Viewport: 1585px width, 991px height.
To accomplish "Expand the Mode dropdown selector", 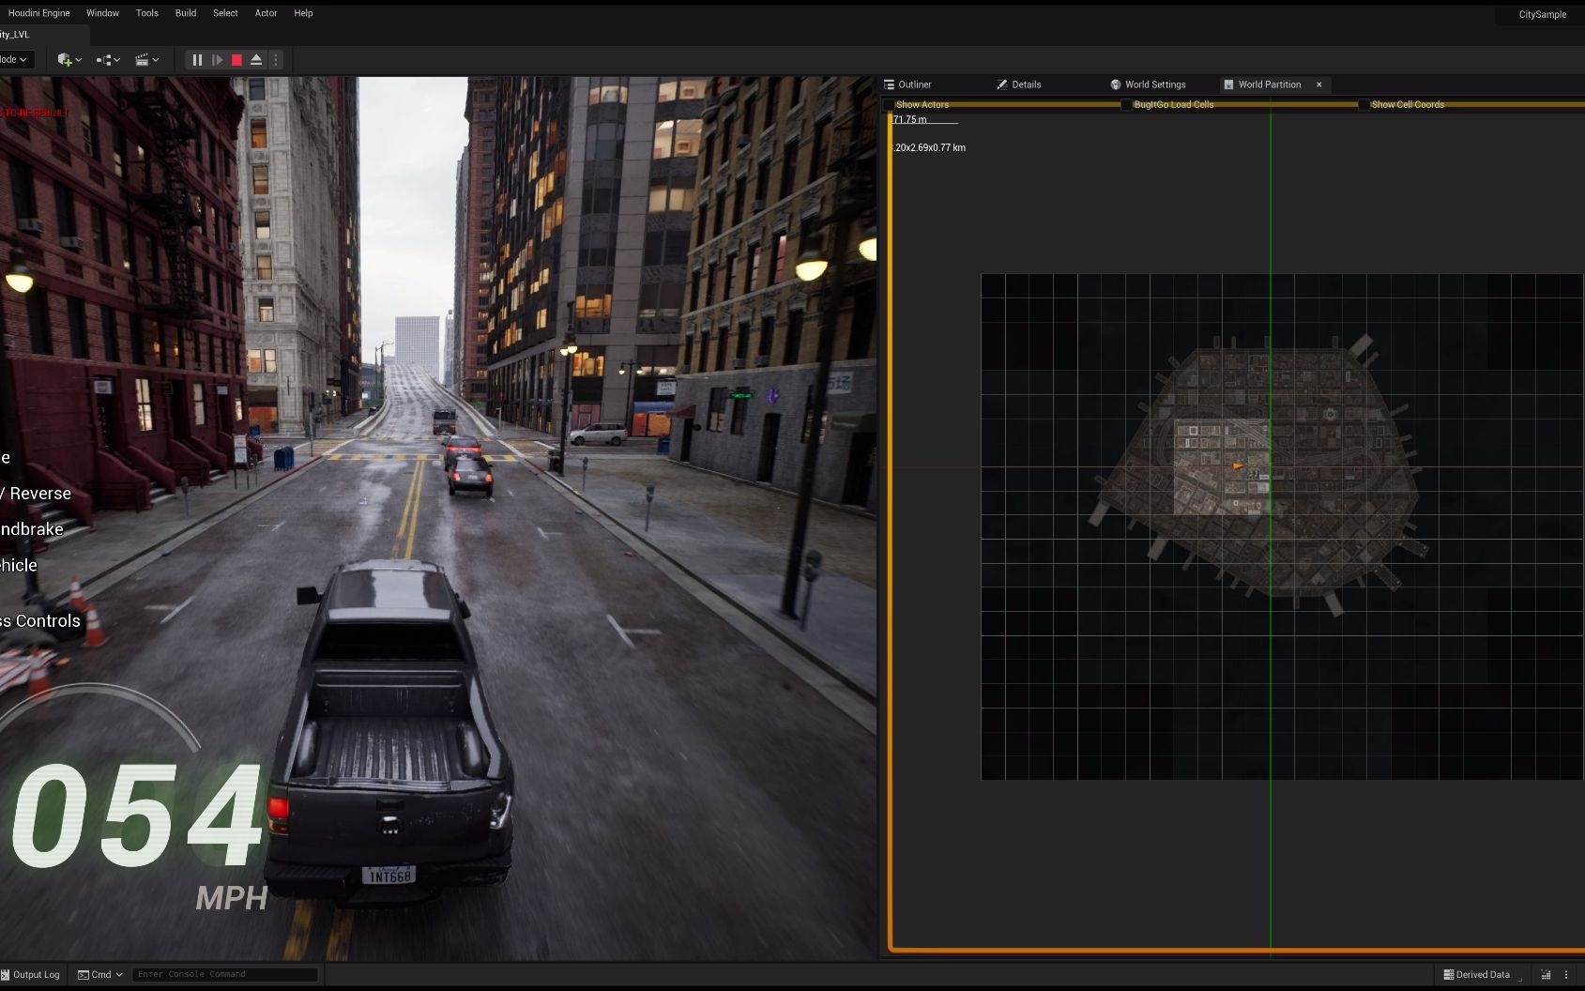I will (14, 60).
